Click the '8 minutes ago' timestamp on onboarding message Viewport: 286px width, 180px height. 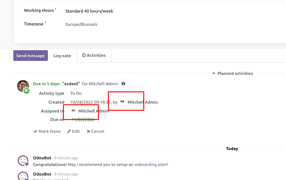(66, 158)
